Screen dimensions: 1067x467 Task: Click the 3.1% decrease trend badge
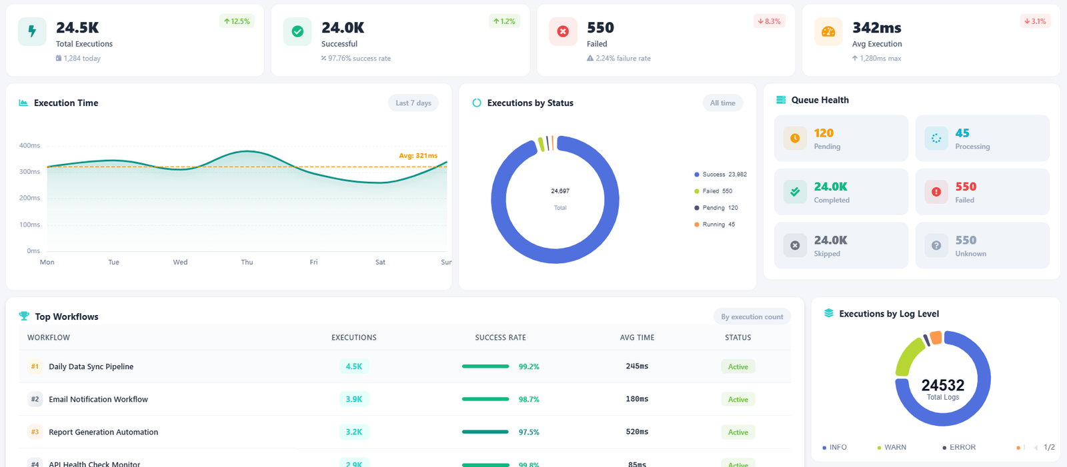coord(1035,21)
